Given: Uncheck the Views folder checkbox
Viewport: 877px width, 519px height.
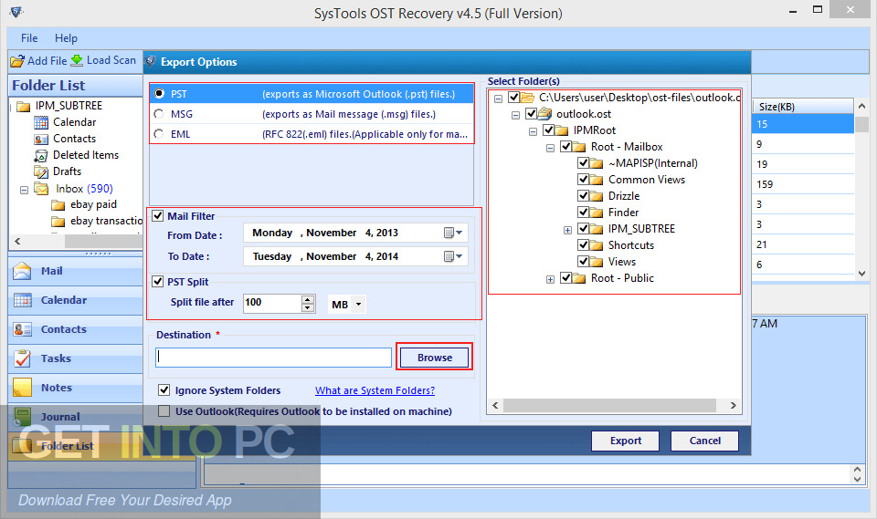Looking at the screenshot, I should pyautogui.click(x=583, y=262).
